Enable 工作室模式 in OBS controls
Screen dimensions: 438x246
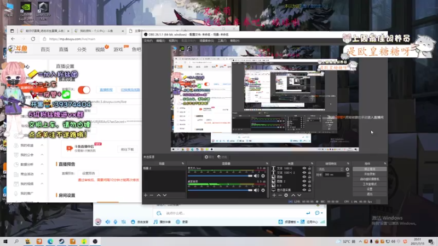pyautogui.click(x=370, y=184)
